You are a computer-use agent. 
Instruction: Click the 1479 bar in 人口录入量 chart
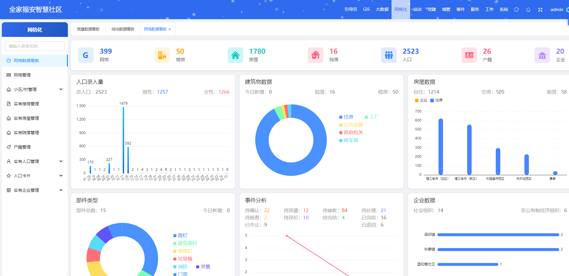click(x=123, y=140)
